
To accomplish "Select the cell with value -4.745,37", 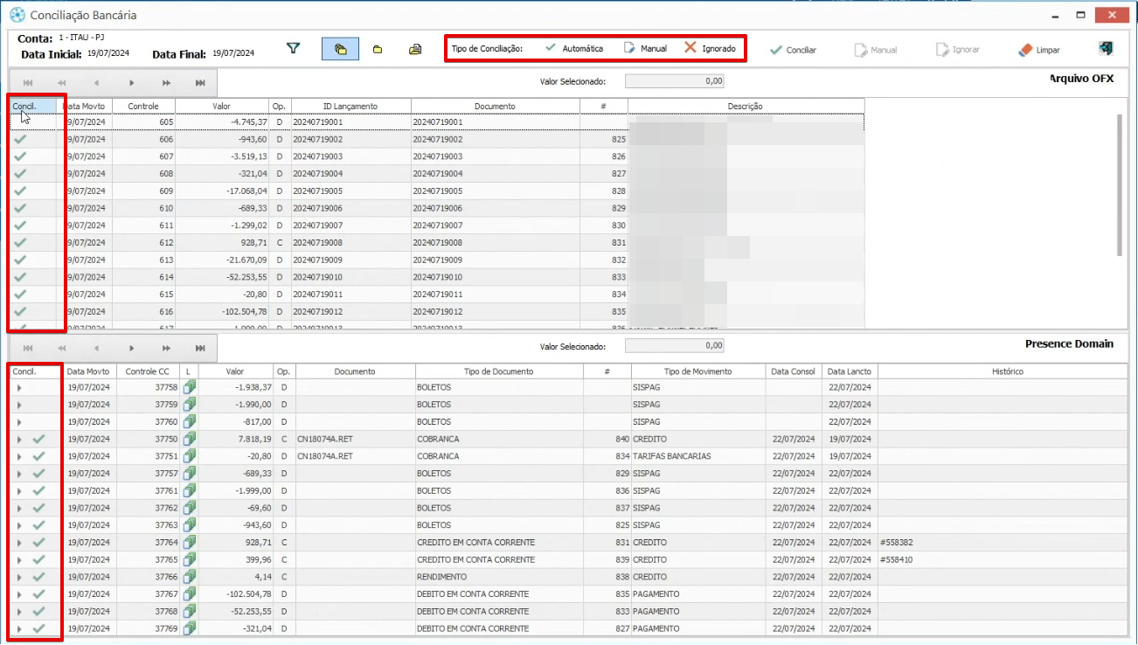I will [x=222, y=121].
